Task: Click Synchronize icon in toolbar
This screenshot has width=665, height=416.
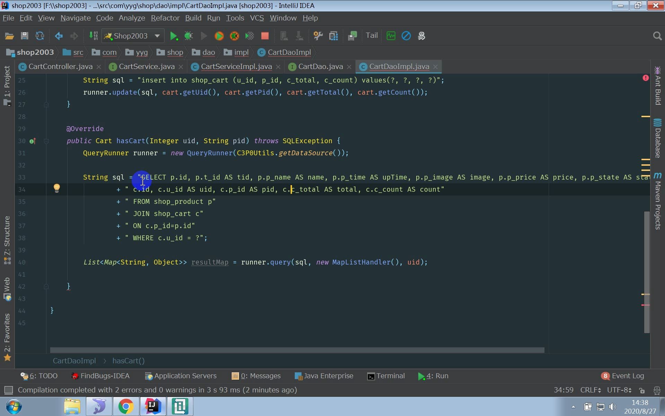Action: pyautogui.click(x=40, y=36)
